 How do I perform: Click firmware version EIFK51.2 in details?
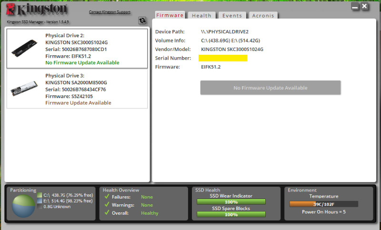[x=211, y=67]
